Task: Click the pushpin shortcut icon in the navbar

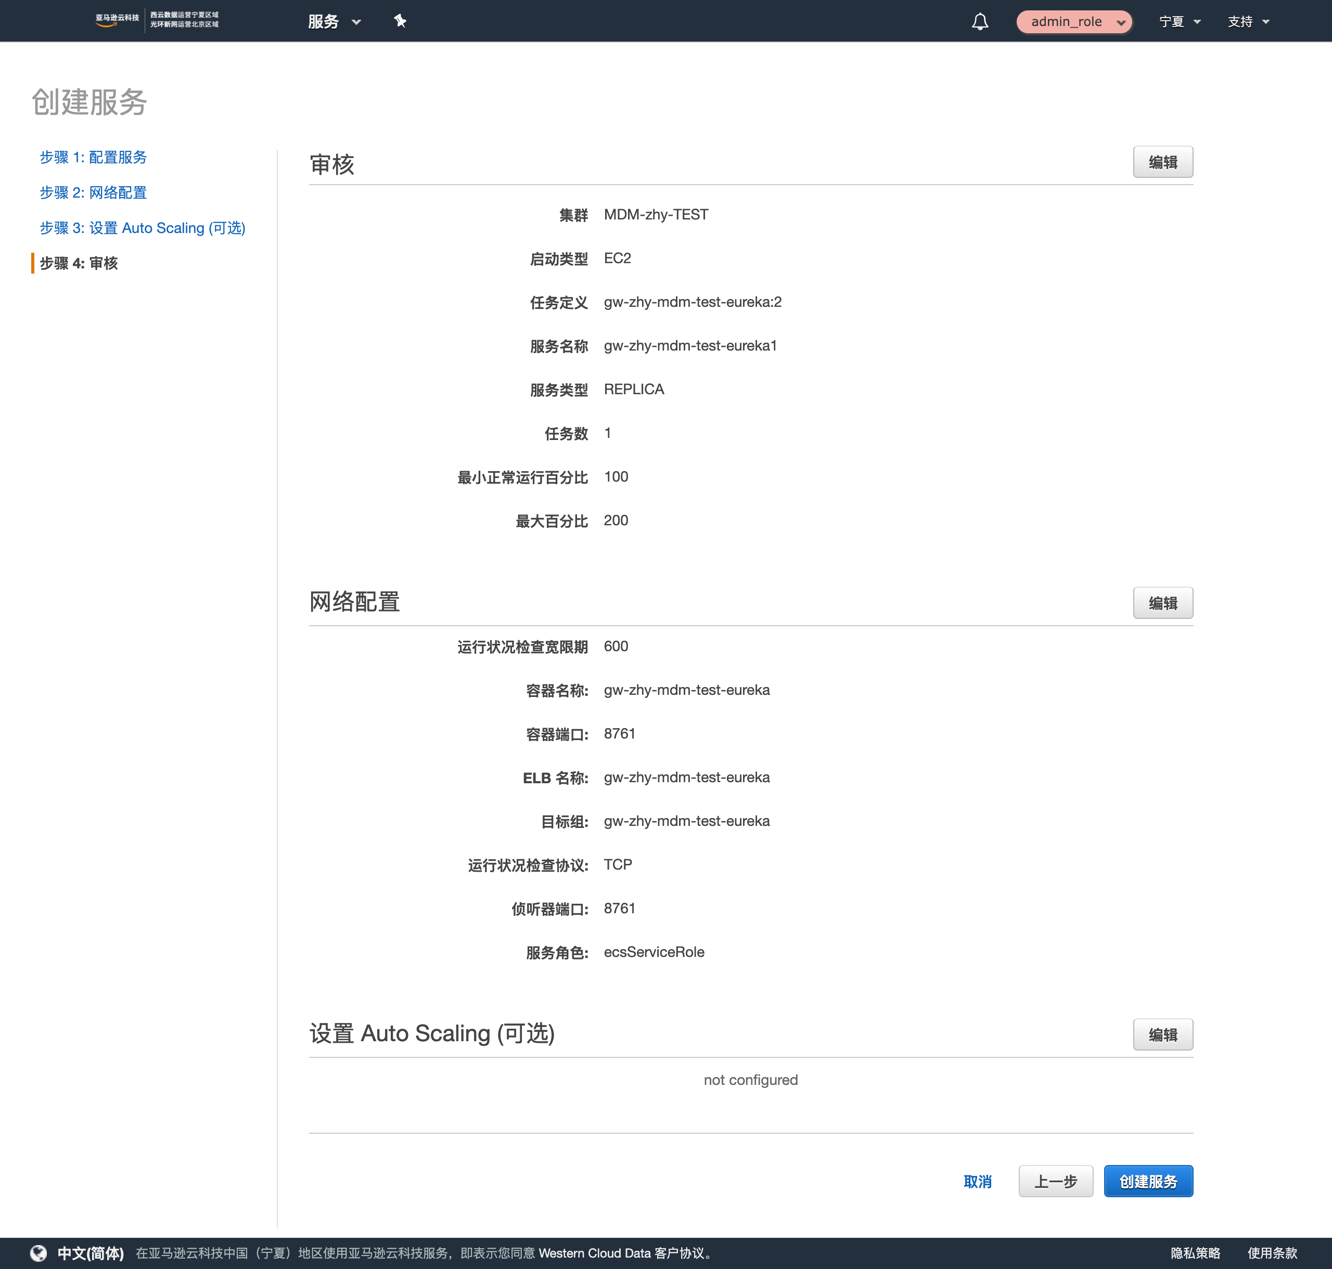Action: click(x=400, y=21)
